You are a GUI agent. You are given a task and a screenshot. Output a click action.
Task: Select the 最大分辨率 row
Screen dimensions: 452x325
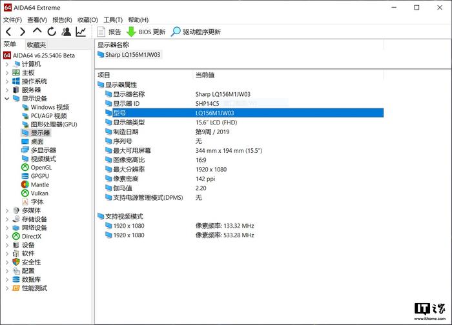pyautogui.click(x=244, y=170)
